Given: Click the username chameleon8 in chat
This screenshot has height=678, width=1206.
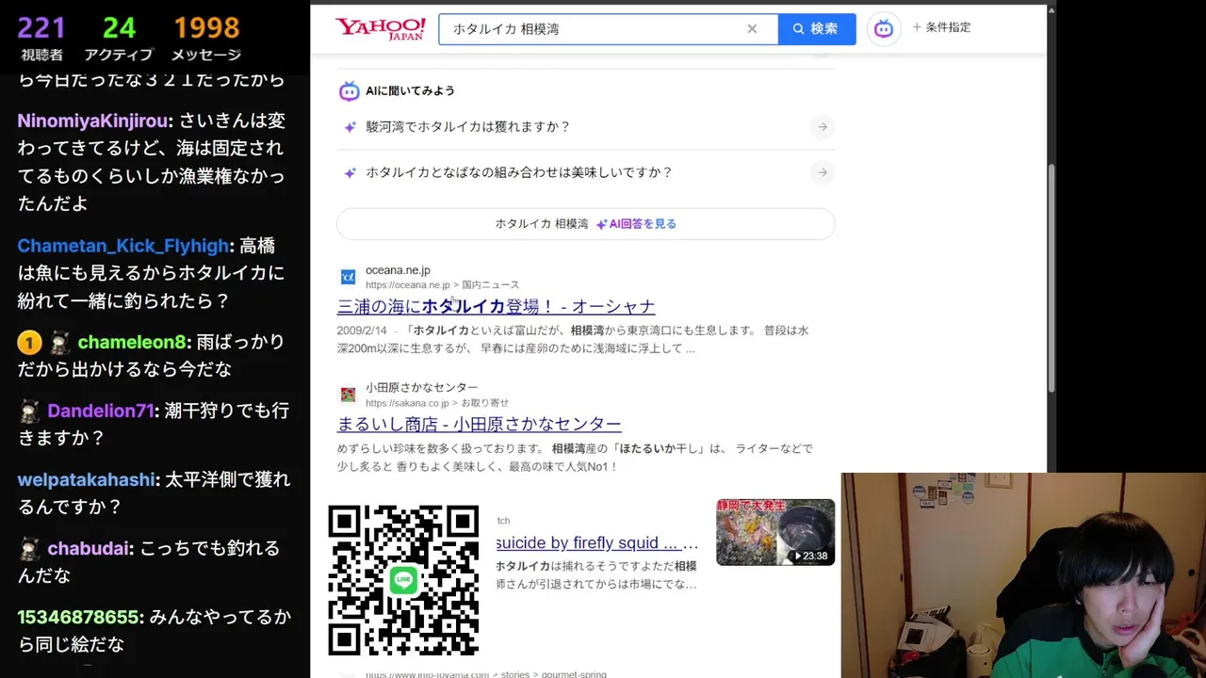Looking at the screenshot, I should tap(132, 343).
